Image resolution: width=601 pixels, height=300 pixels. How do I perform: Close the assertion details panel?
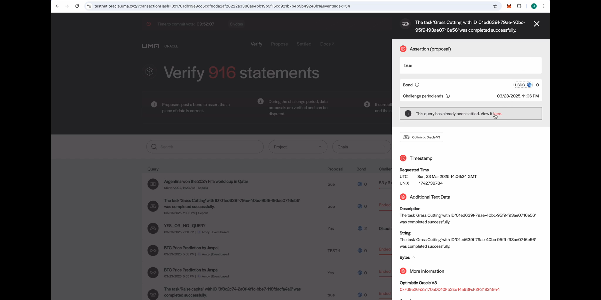tap(536, 24)
